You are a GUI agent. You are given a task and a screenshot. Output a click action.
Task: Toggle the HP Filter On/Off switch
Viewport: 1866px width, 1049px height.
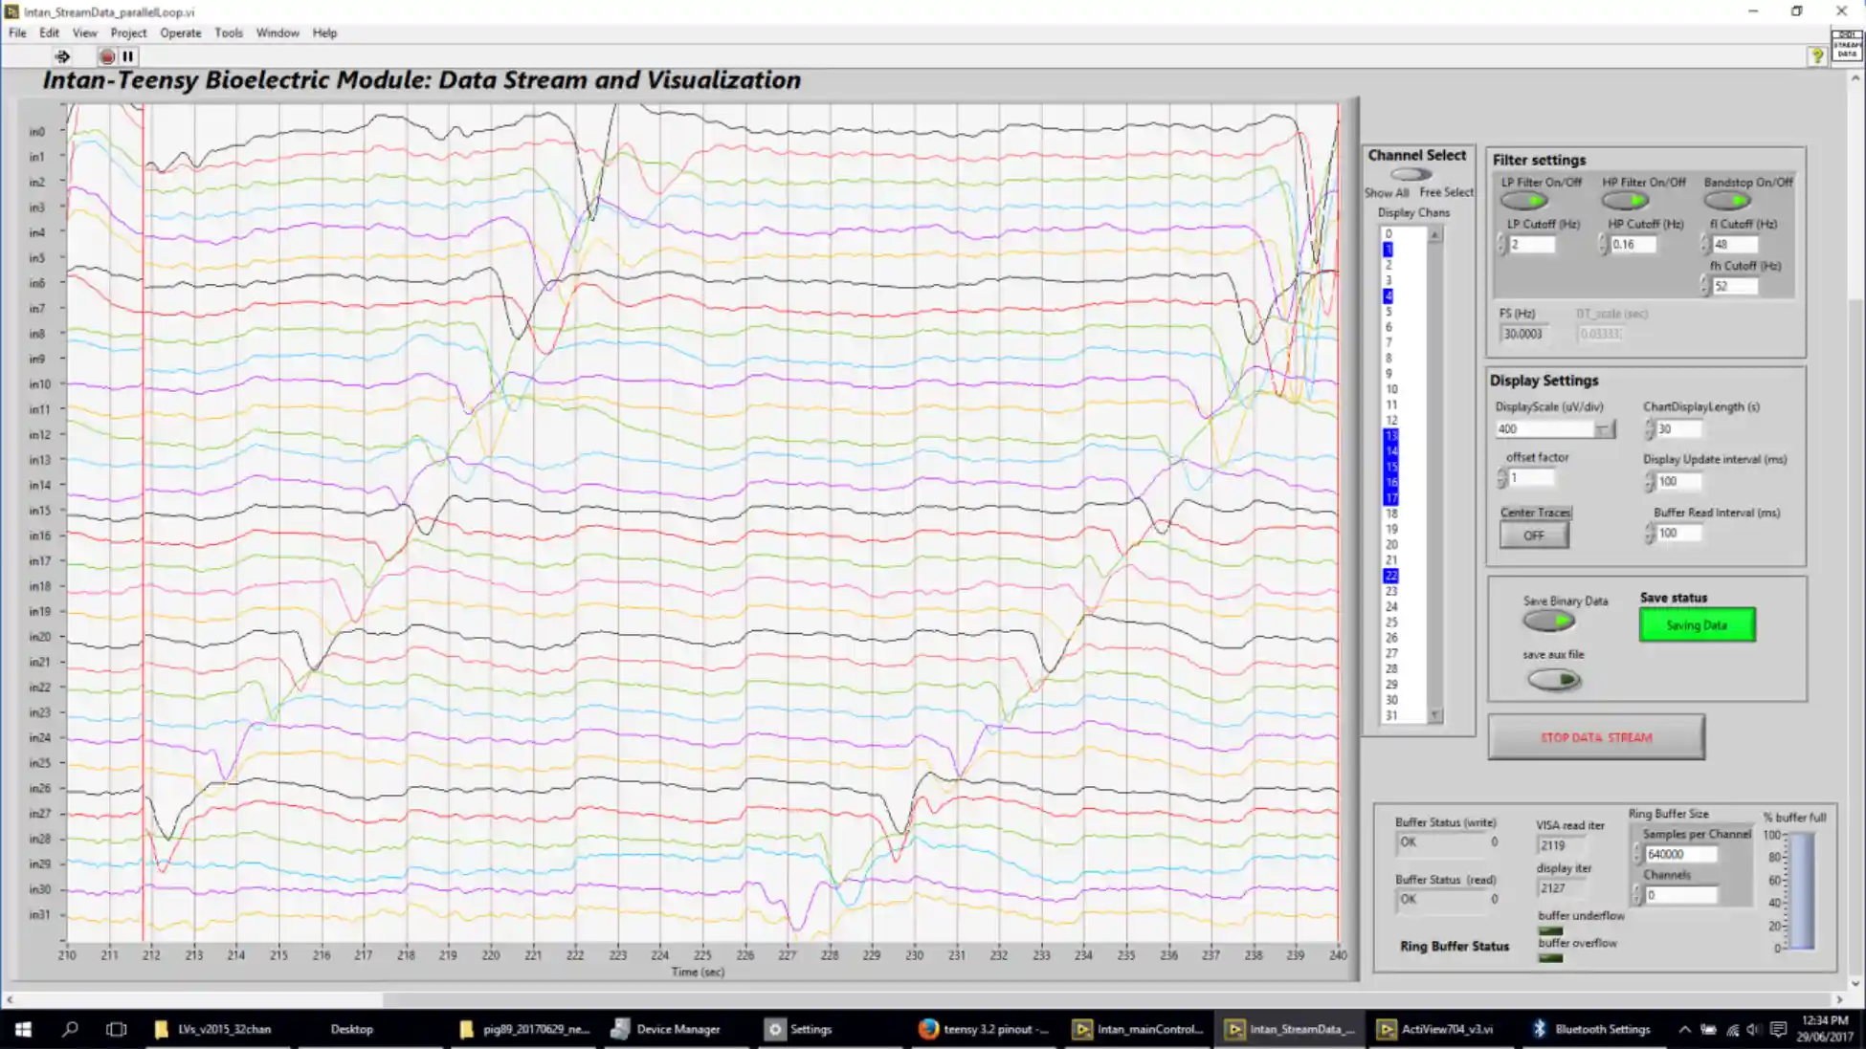pyautogui.click(x=1626, y=201)
